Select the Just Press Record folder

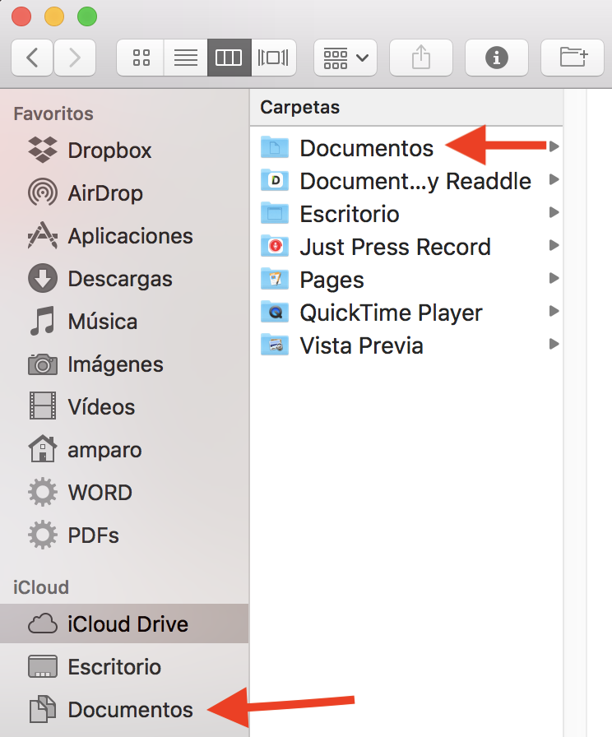coord(395,247)
